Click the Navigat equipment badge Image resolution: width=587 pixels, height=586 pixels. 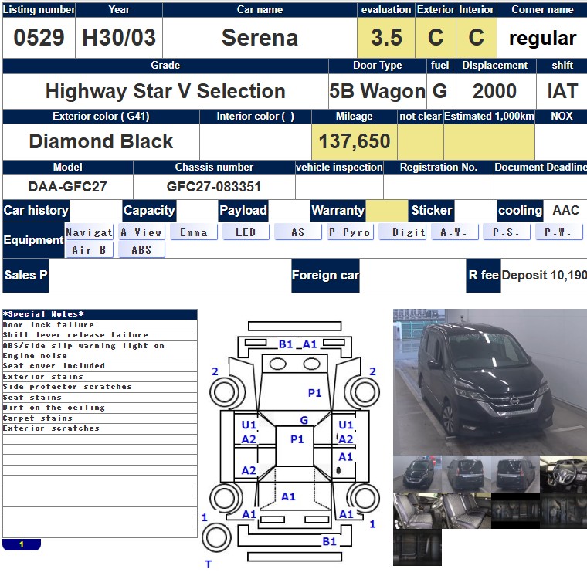click(89, 232)
